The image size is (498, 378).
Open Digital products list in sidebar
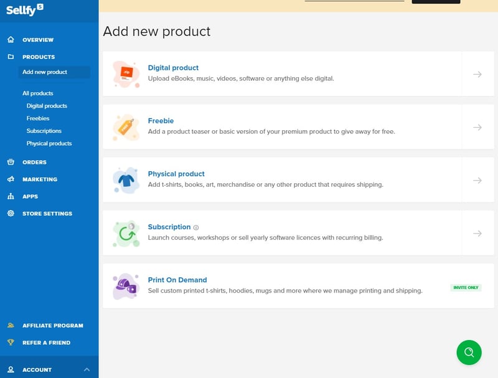click(x=47, y=106)
